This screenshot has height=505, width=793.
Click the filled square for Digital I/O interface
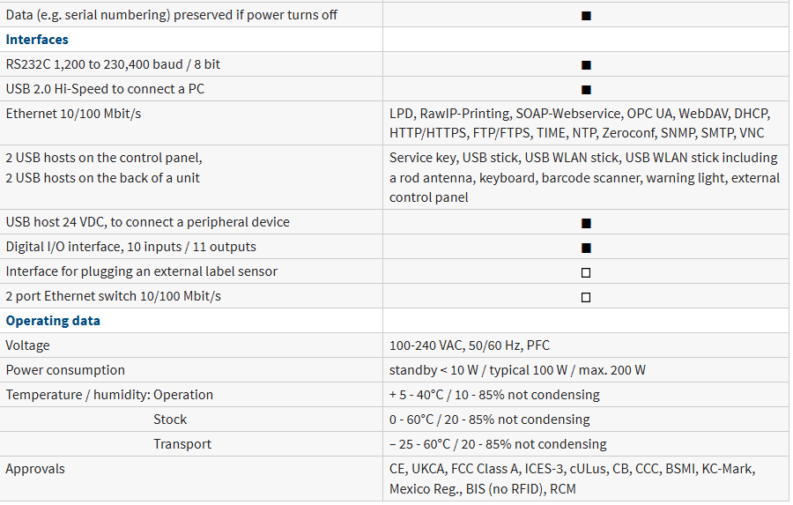(x=586, y=248)
